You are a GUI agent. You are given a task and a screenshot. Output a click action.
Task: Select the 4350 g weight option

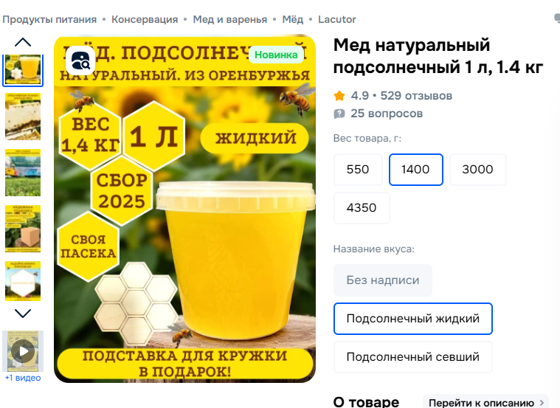362,208
